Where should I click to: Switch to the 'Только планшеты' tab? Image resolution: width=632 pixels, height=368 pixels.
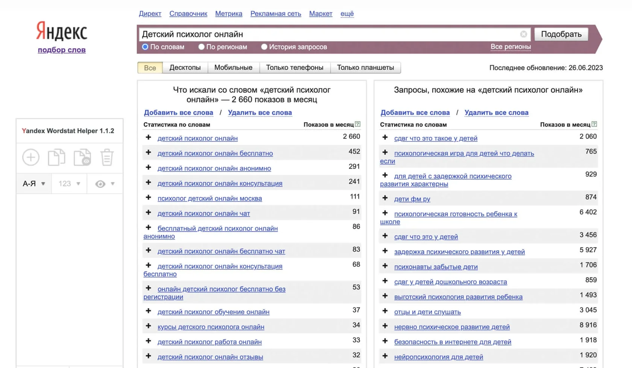365,68
